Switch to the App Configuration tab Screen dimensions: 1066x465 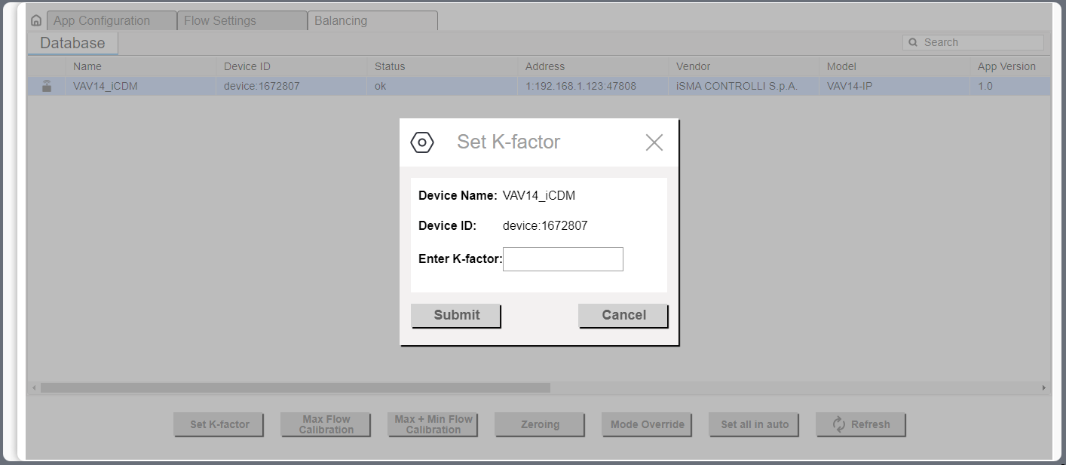[112, 20]
